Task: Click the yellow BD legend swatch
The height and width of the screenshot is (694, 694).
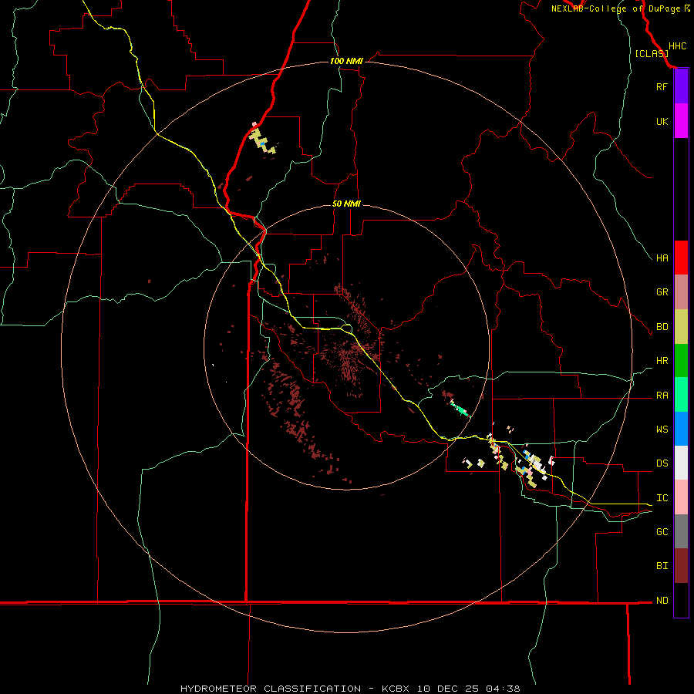Action: 681,327
